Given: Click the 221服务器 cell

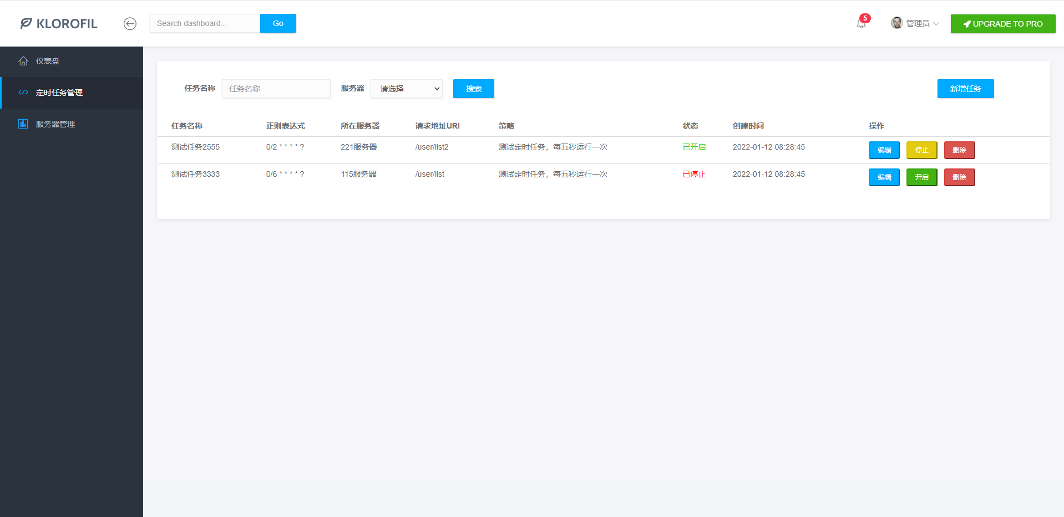Looking at the screenshot, I should coord(359,147).
